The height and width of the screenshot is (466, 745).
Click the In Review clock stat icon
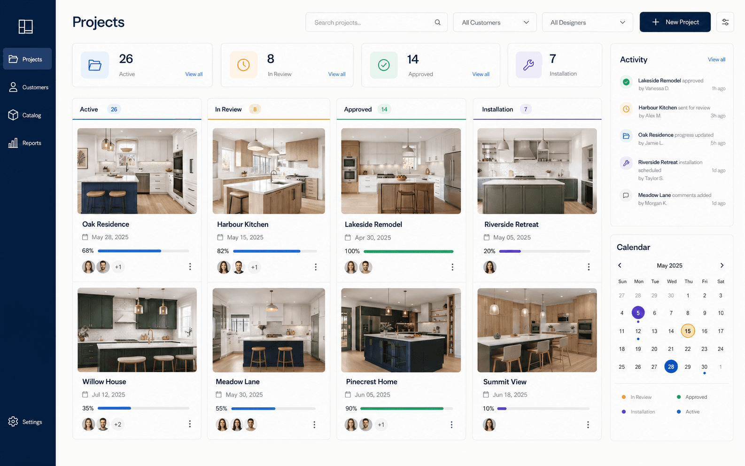pos(243,65)
